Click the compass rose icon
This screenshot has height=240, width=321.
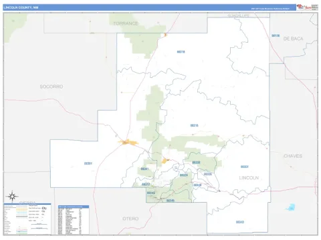(12, 197)
